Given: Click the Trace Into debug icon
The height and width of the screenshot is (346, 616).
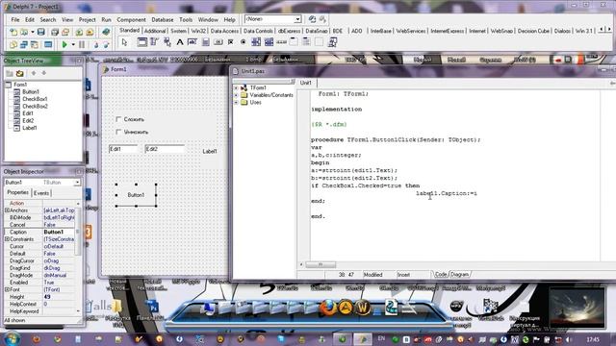Looking at the screenshot, I should (96, 45).
